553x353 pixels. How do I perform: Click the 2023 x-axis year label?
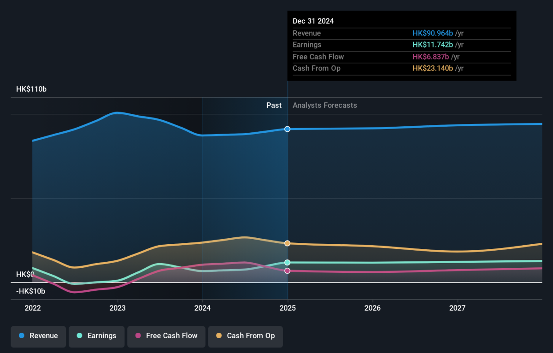[118, 308]
